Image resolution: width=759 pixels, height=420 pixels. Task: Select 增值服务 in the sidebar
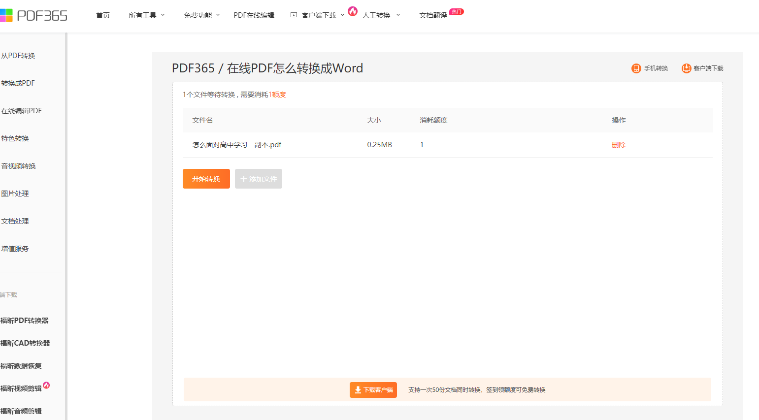coord(15,249)
